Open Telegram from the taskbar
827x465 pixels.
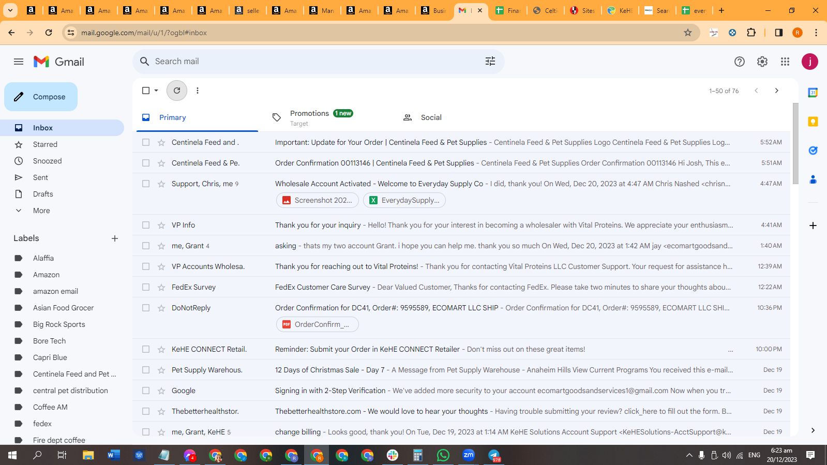494,455
